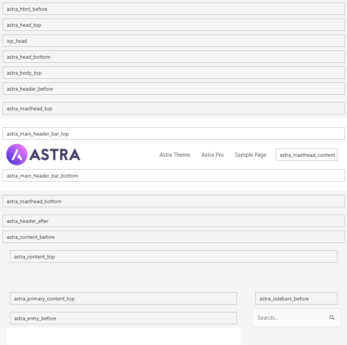The width and height of the screenshot is (347, 345).
Task: Click the astra_main_header_bar_bottom hook box
Action: (173, 176)
